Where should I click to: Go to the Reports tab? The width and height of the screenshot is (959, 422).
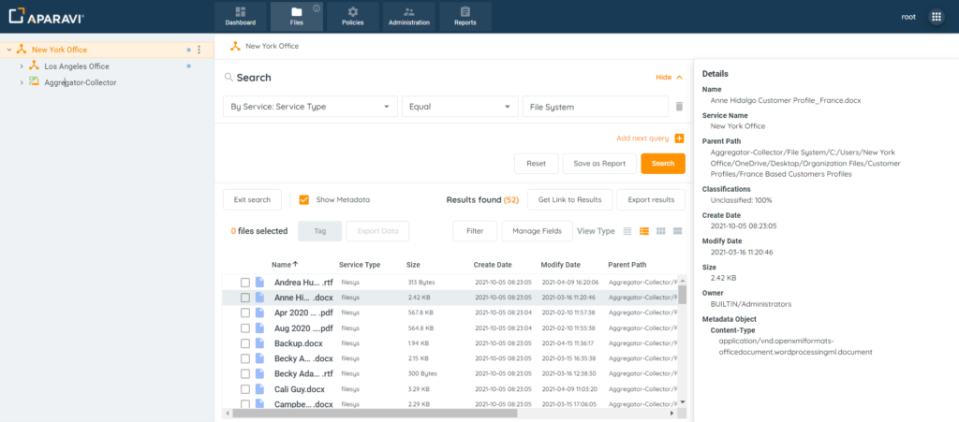(465, 16)
